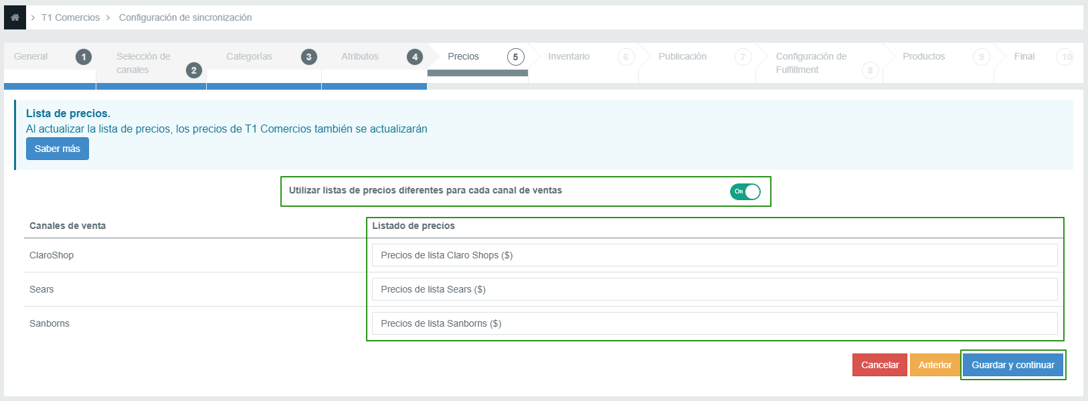Click step number 2 circle badge
Screen dimensions: 1088x401
pos(194,70)
